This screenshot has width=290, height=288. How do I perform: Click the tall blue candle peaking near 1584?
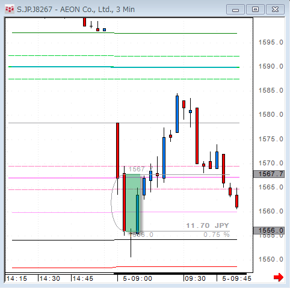coord(177,114)
